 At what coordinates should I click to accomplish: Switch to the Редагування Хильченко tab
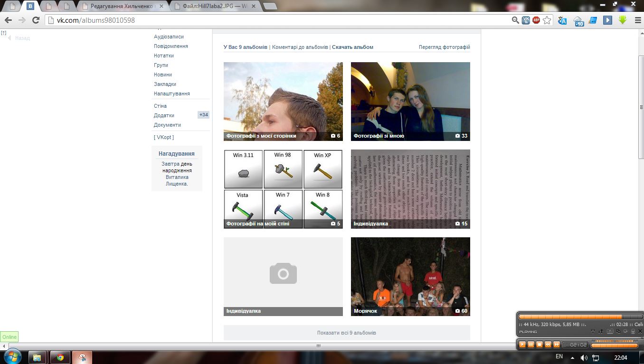[123, 6]
